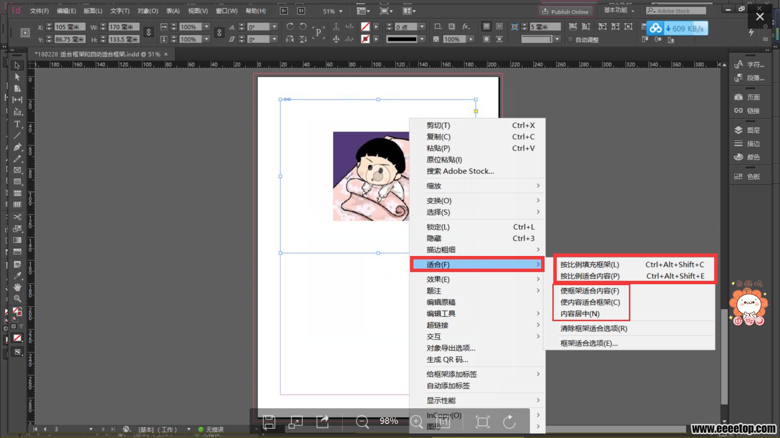Select the Type tool

click(x=18, y=124)
